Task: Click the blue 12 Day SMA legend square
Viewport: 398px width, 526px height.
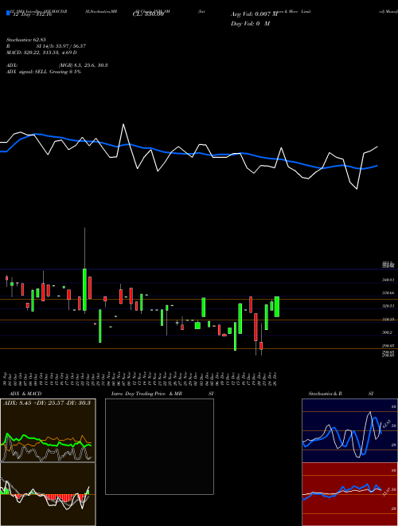Action: [x=9, y=14]
